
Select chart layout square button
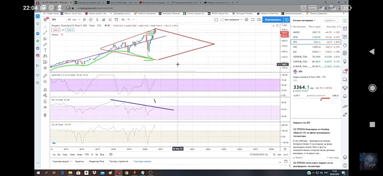(216, 20)
